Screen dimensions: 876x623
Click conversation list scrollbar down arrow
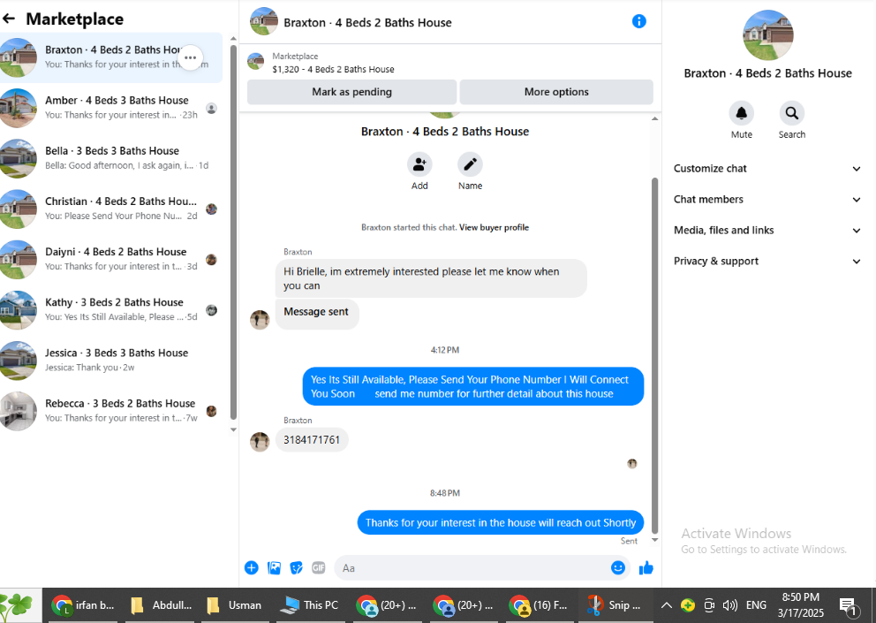pyautogui.click(x=233, y=429)
